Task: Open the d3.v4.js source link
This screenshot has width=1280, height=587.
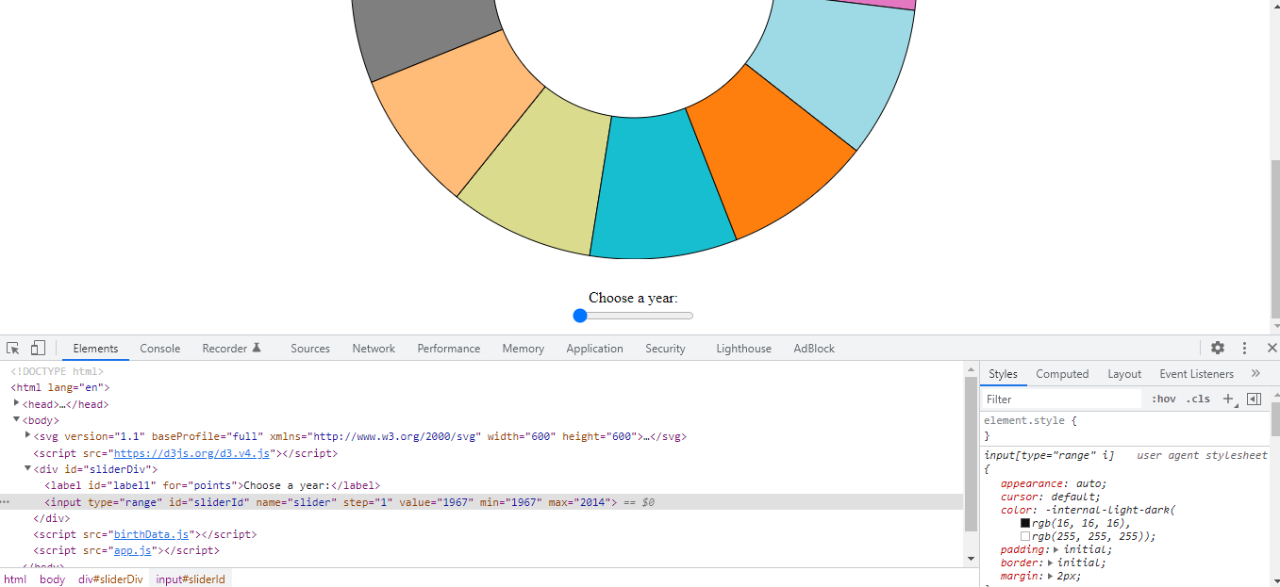Action: (x=193, y=453)
